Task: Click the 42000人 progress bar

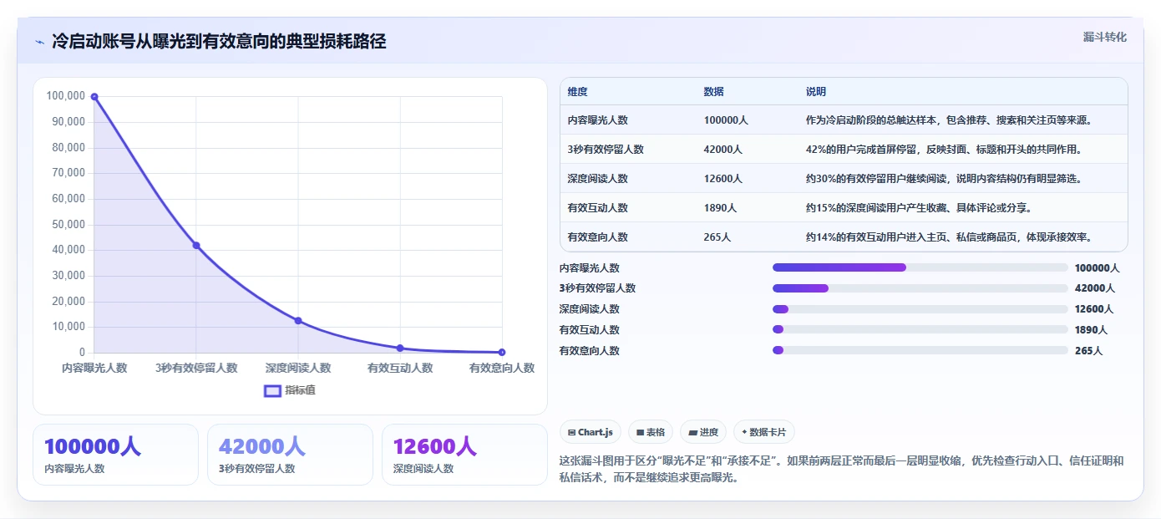Action: pyautogui.click(x=920, y=288)
